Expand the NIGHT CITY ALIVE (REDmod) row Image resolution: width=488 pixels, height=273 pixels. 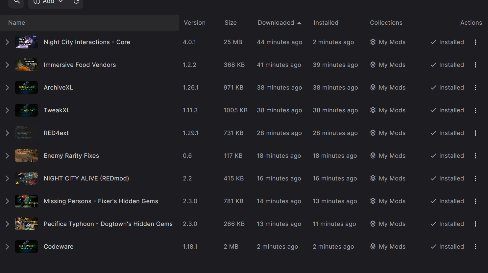pyautogui.click(x=7, y=178)
